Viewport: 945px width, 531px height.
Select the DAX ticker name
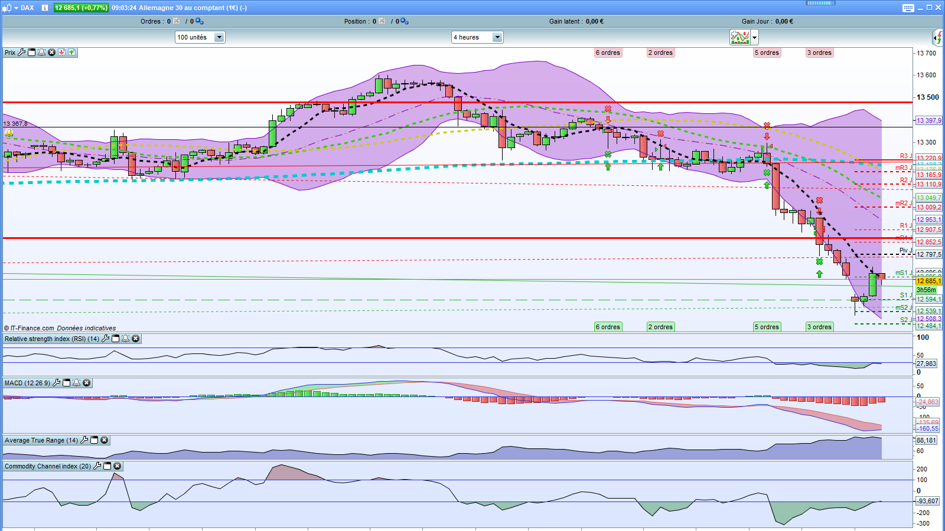coord(27,8)
